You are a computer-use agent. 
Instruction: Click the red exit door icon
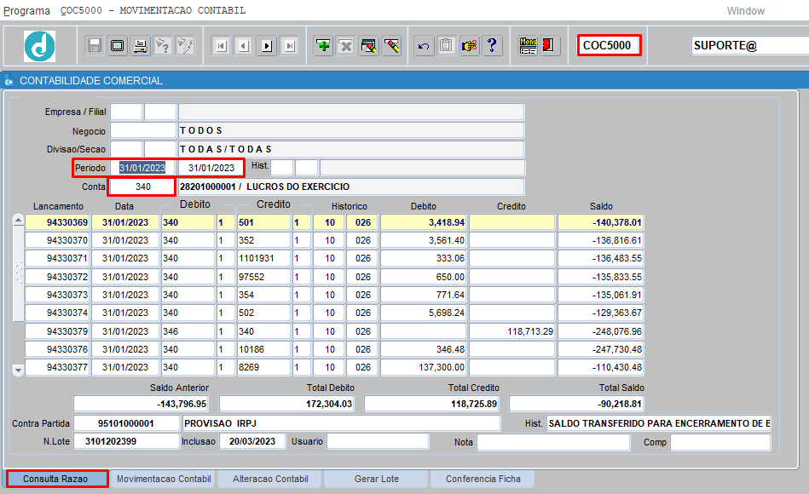[550, 46]
